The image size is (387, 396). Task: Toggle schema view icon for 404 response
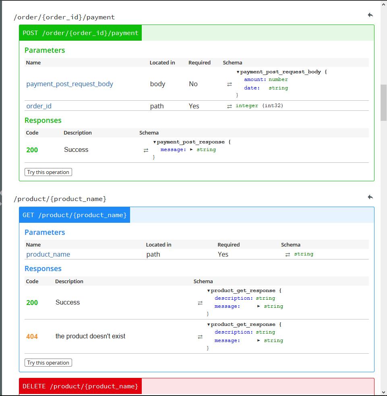[x=200, y=337]
